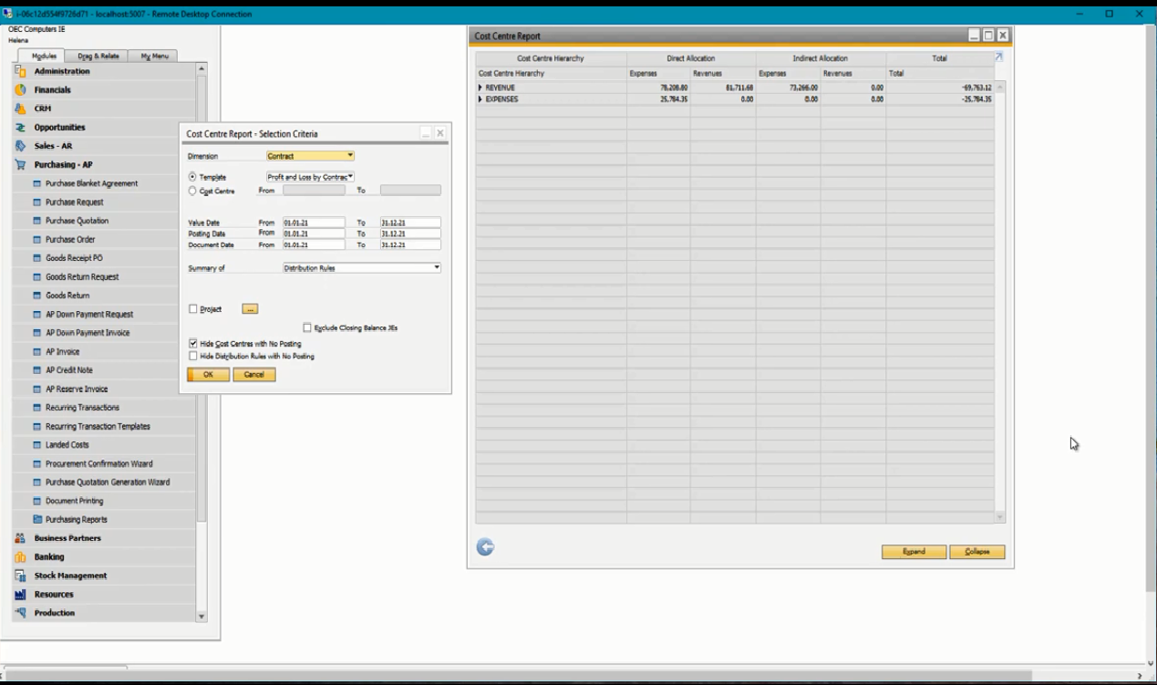This screenshot has height=685, width=1157.
Task: Switch to the Drag & Relate tab
Action: (x=100, y=56)
